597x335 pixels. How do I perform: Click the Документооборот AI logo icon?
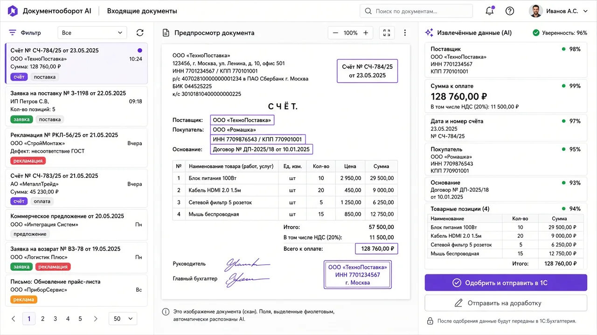13,11
